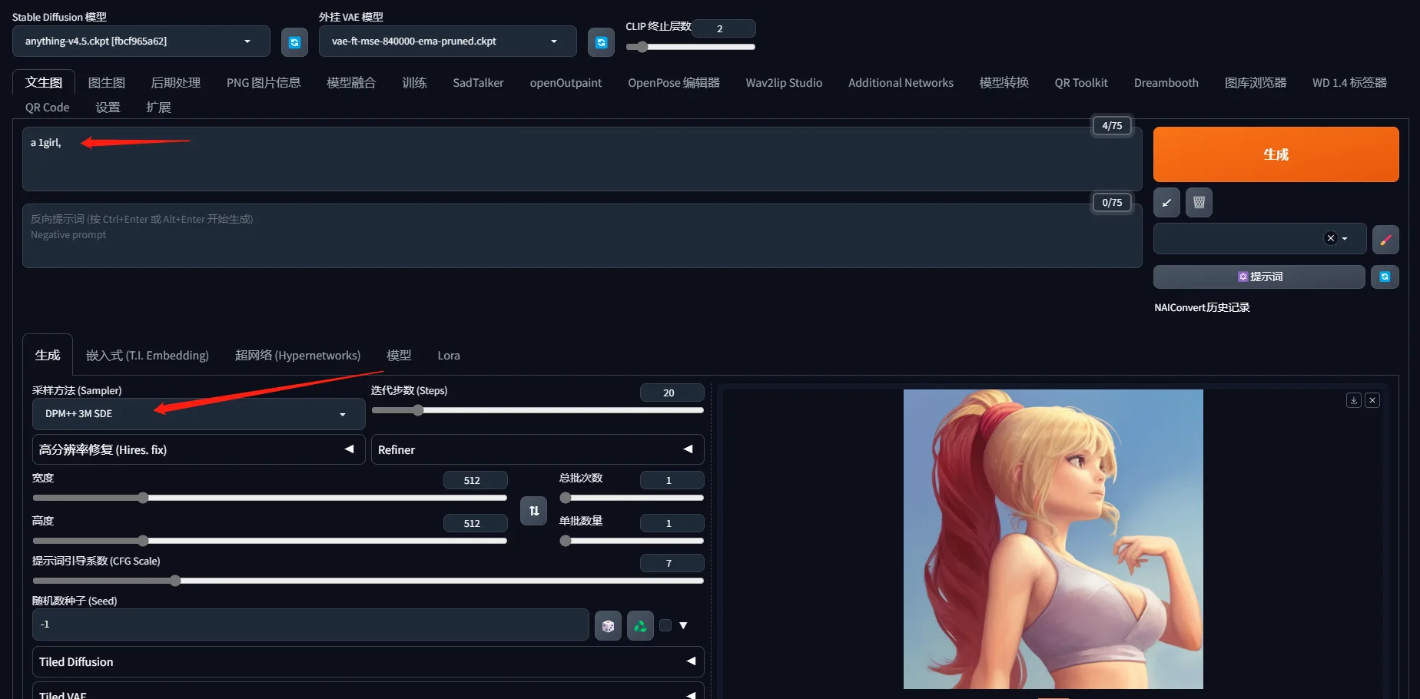Open the 设置 settings tab

(x=108, y=108)
